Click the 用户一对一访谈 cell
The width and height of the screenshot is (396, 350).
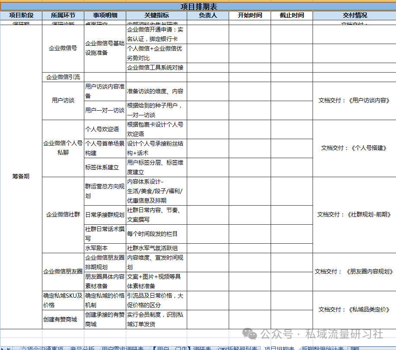105,111
